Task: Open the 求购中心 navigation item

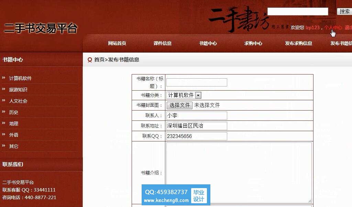Action: click(x=253, y=43)
